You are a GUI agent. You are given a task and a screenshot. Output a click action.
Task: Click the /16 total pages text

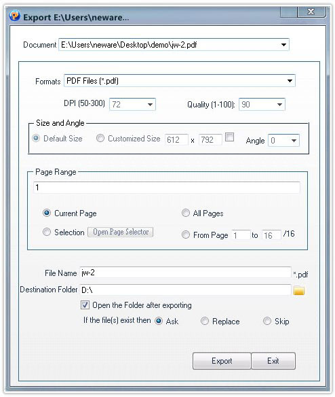coord(289,234)
